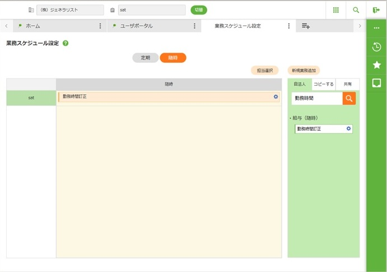
Task: Open the inbox tray icon in sidebar
Action: (376, 84)
